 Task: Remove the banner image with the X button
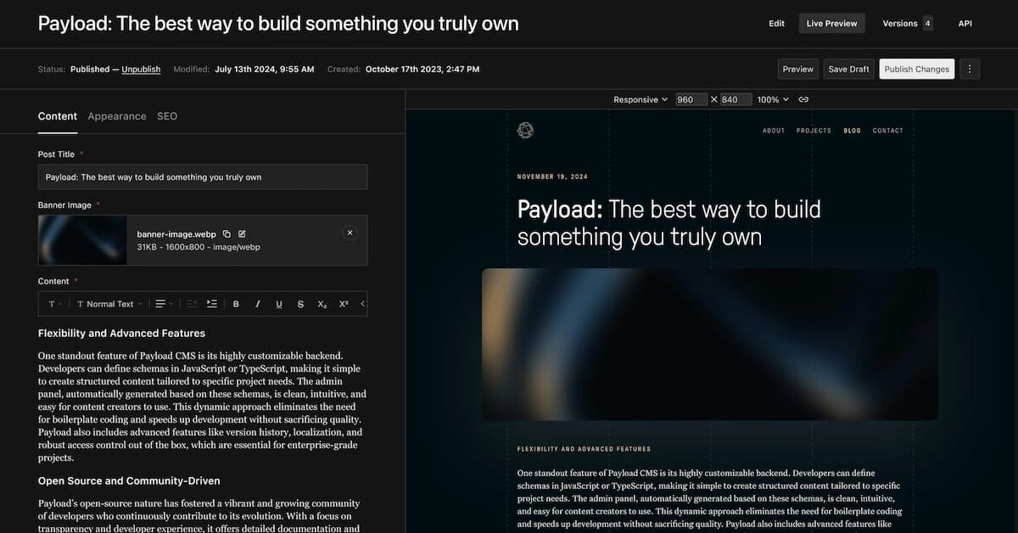pyautogui.click(x=350, y=233)
